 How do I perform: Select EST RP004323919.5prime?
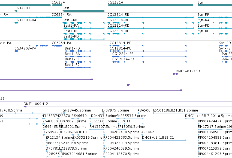pos(121,143)
